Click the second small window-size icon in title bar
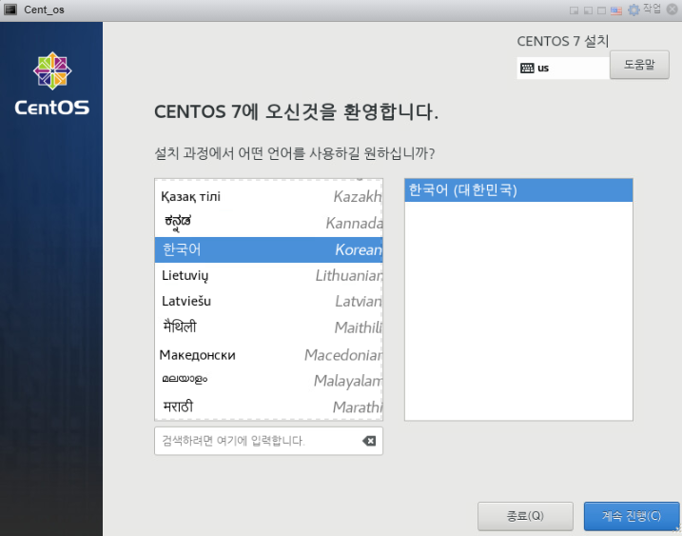The image size is (682, 536). (x=588, y=10)
